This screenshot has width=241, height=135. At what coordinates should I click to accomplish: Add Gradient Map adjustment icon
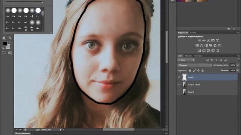click(217, 51)
